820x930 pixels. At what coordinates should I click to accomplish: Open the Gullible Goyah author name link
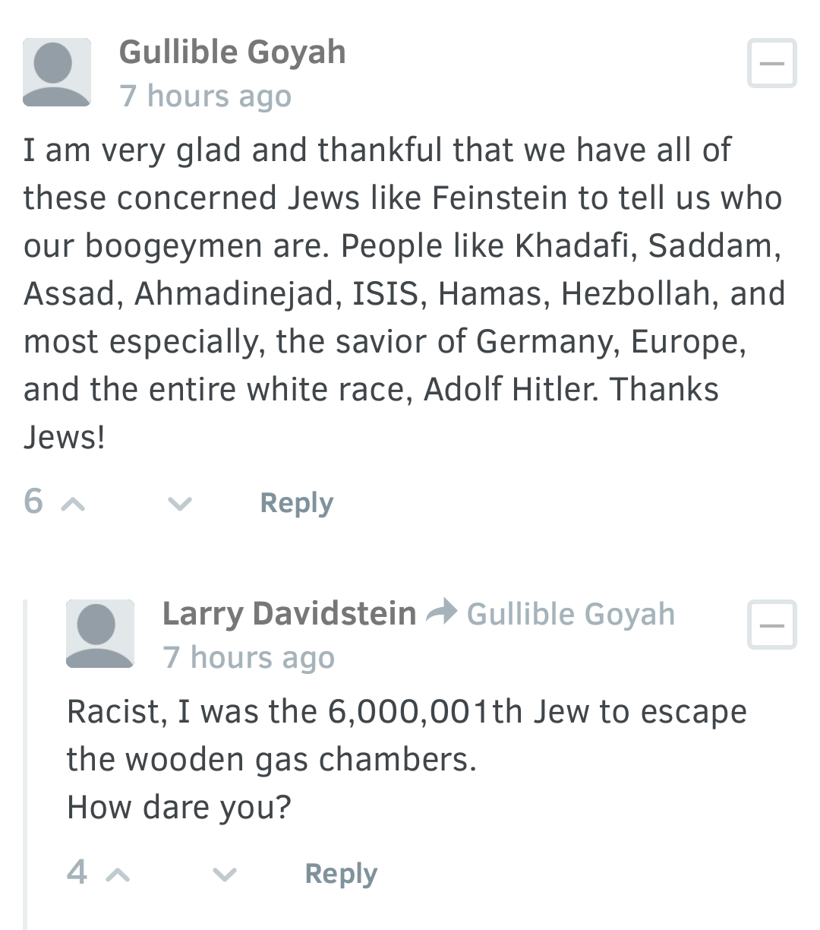tap(232, 52)
